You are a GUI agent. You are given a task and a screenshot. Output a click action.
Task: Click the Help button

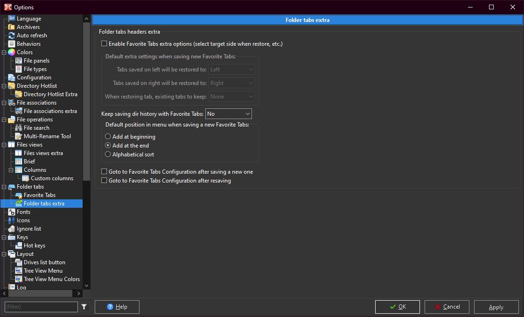click(x=117, y=307)
